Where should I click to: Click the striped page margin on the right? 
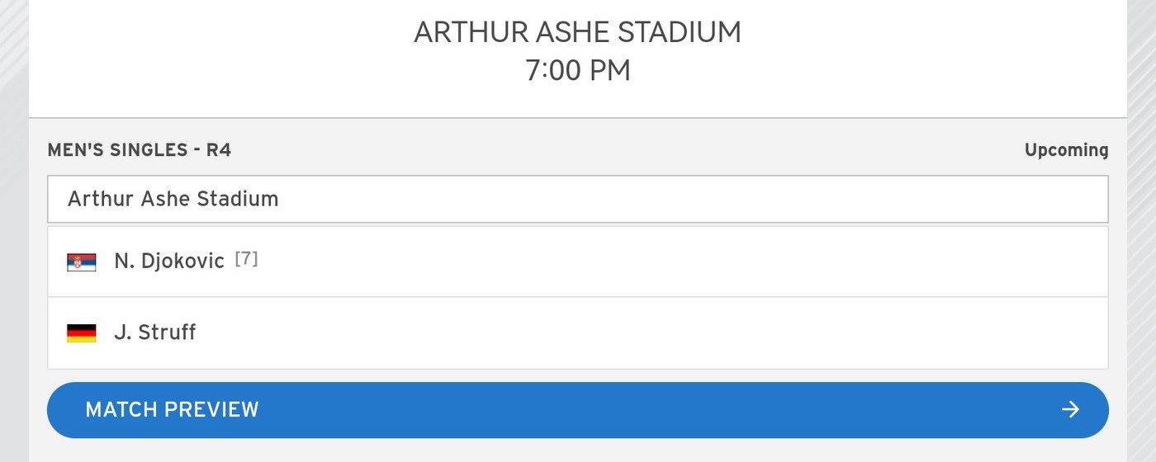coord(1141,231)
